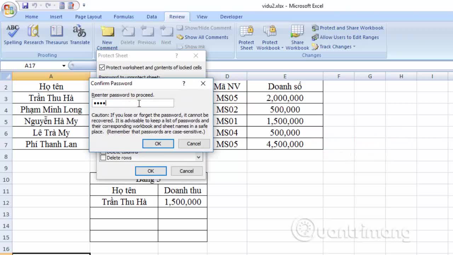This screenshot has width=453, height=255.
Task: Select cell Doanh thu
Action: coord(183,191)
